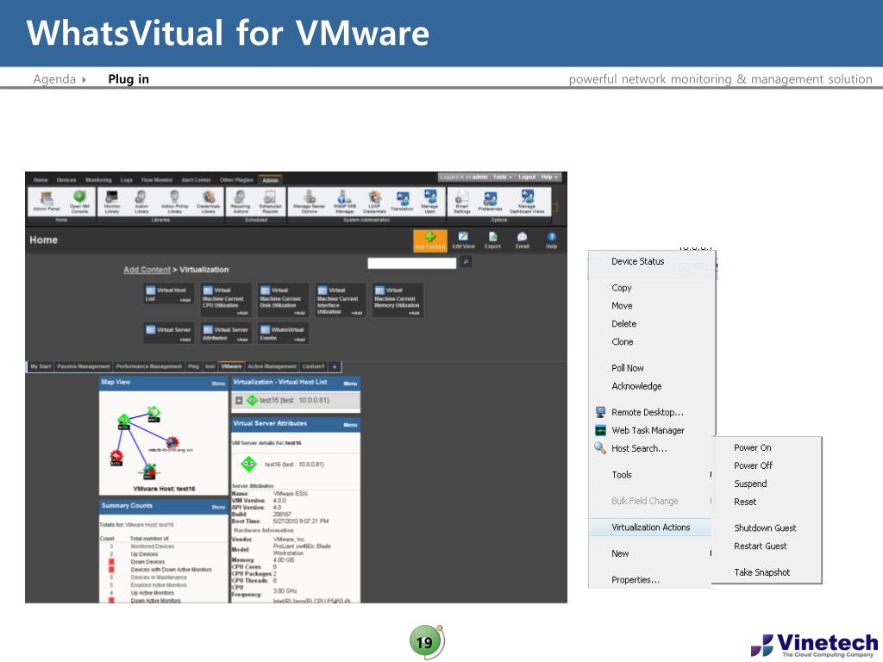
Task: Click the green test16 diamond in Host List
Action: click(252, 400)
